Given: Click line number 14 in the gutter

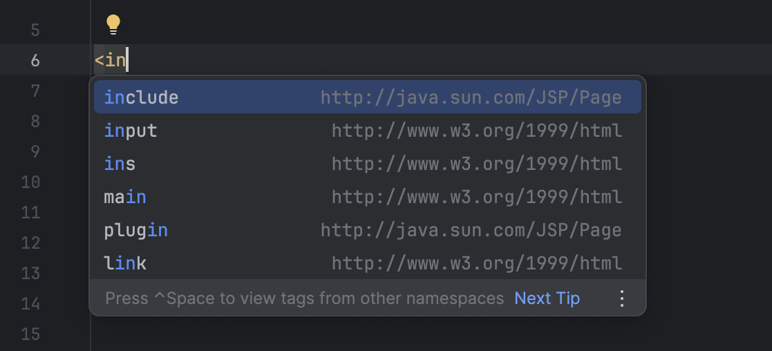Looking at the screenshot, I should coord(31,304).
